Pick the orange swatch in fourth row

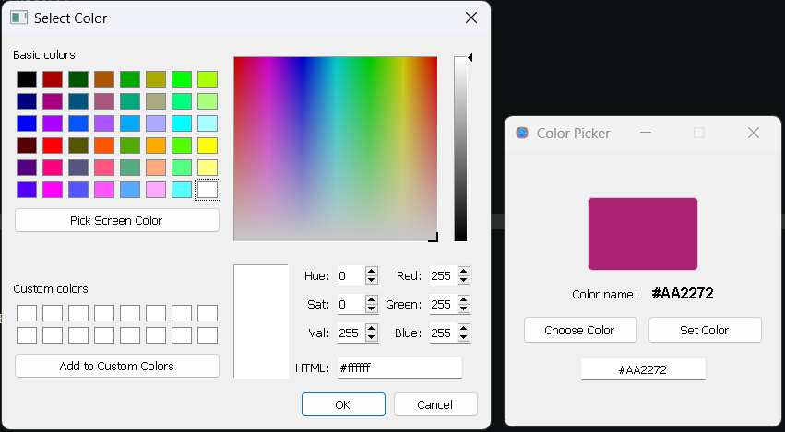[156, 146]
